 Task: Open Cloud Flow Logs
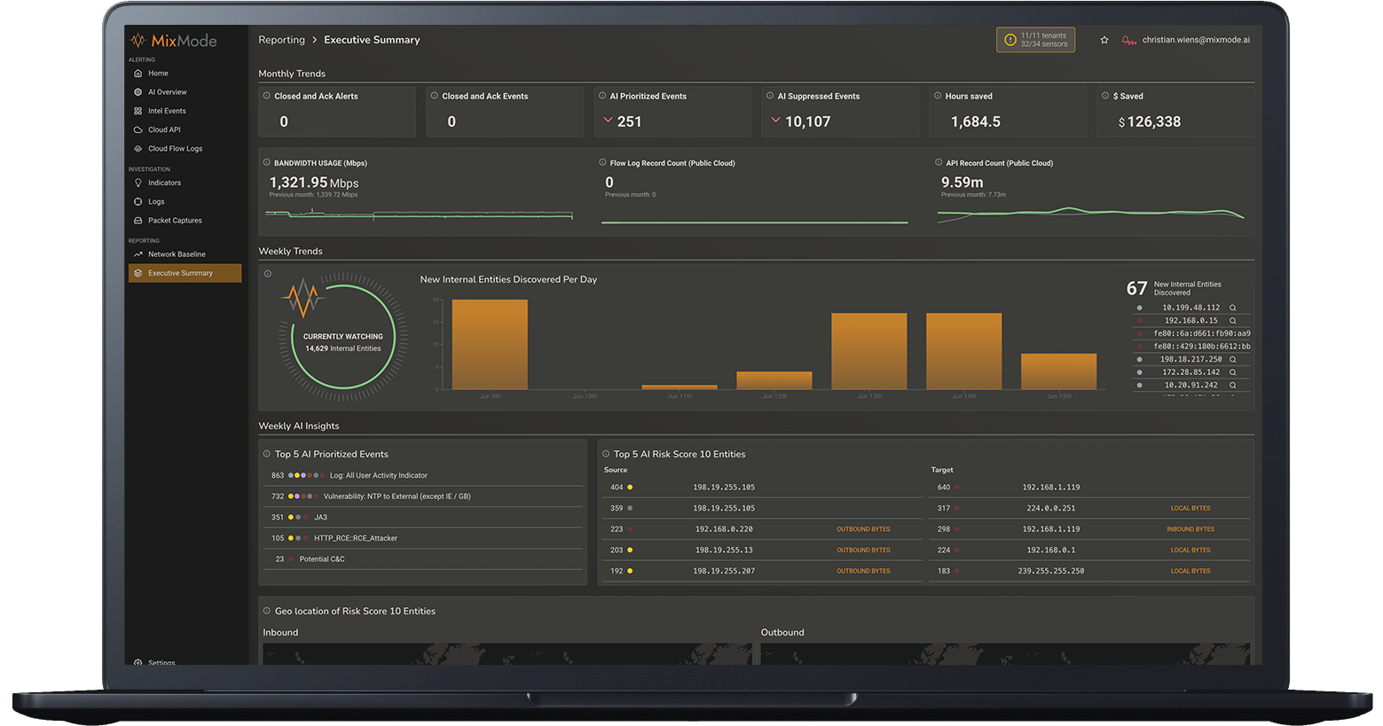tap(175, 149)
